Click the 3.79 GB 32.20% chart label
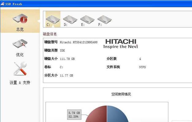This screenshot has height=122, width=192. point(74,115)
